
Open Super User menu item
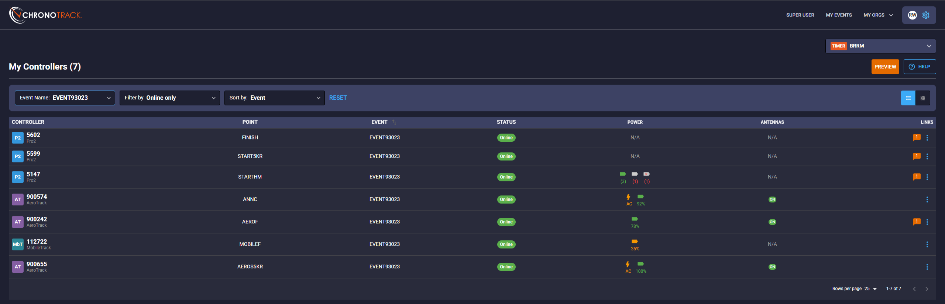[x=800, y=15]
